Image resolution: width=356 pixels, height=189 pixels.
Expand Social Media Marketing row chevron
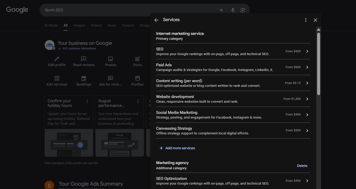[307, 115]
